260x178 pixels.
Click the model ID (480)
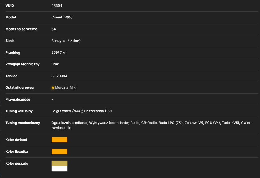click(68, 17)
